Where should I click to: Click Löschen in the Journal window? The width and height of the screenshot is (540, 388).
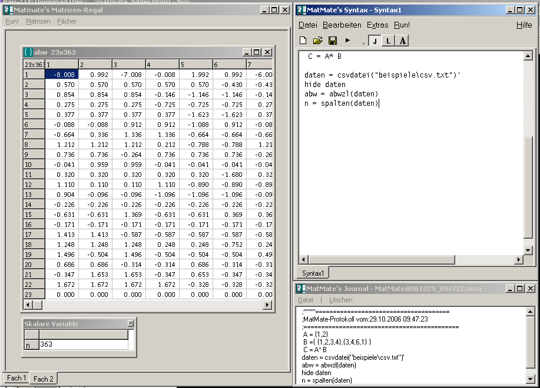coord(340,300)
